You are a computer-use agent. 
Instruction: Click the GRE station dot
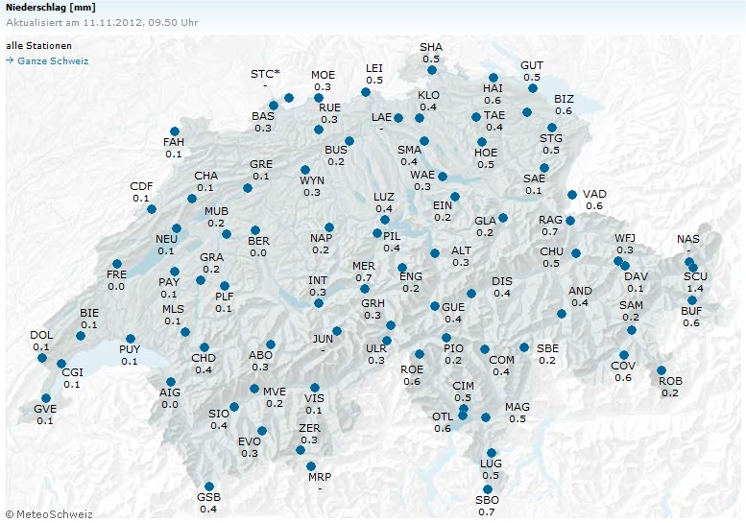coord(248,188)
